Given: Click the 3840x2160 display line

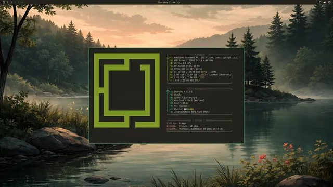Looking at the screenshot, I should pyautogui.click(x=187, y=66).
